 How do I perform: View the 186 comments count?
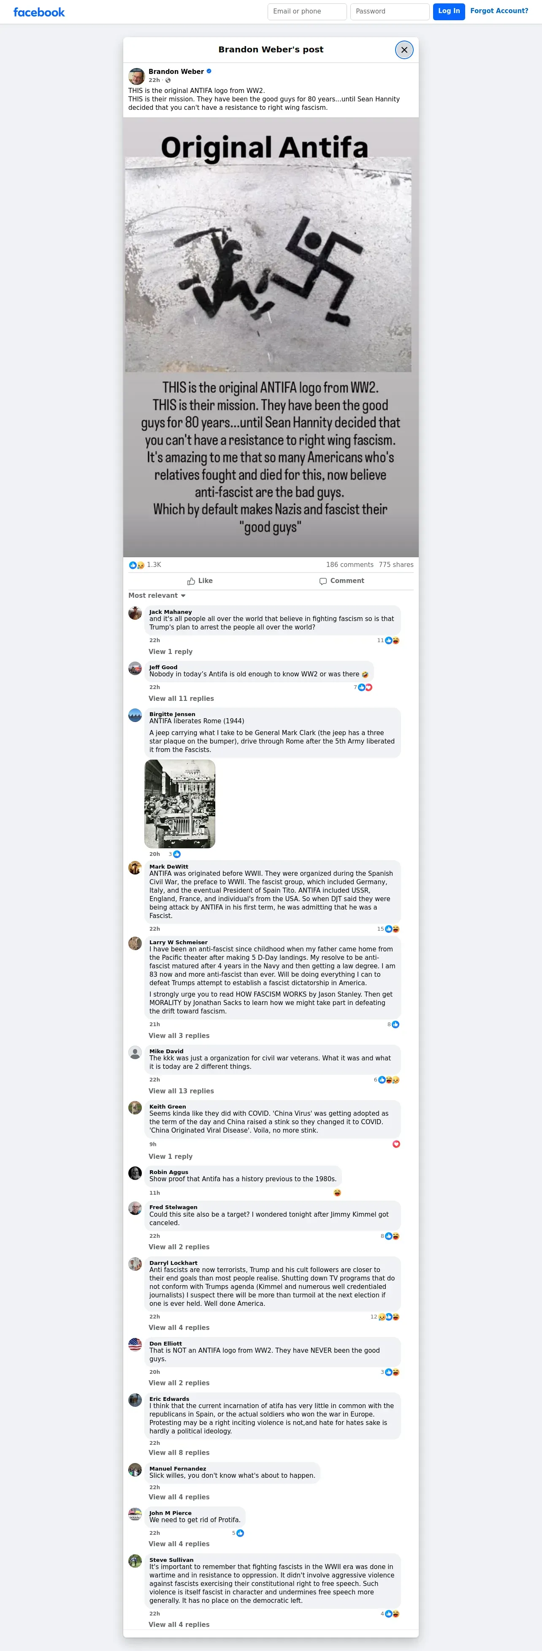tap(350, 565)
